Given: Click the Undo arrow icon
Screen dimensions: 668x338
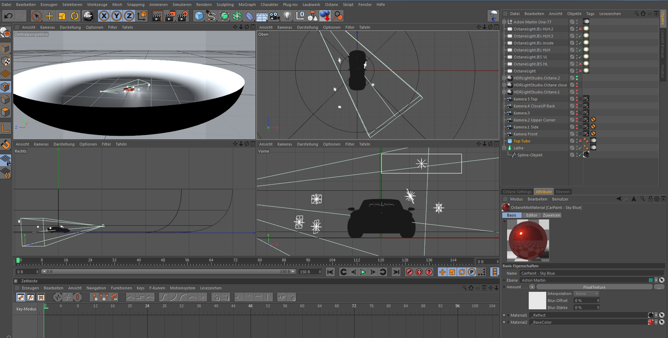Looking at the screenshot, I should (x=8, y=16).
